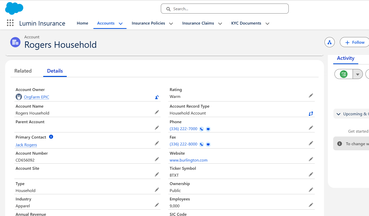The height and width of the screenshot is (216, 369).
Task: Open Insurance Claims navigation tab
Action: tap(198, 23)
